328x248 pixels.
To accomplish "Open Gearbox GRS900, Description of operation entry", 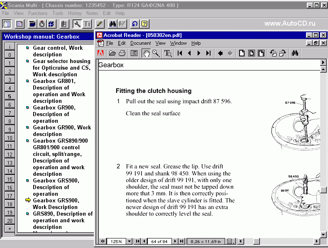I will (x=56, y=187).
